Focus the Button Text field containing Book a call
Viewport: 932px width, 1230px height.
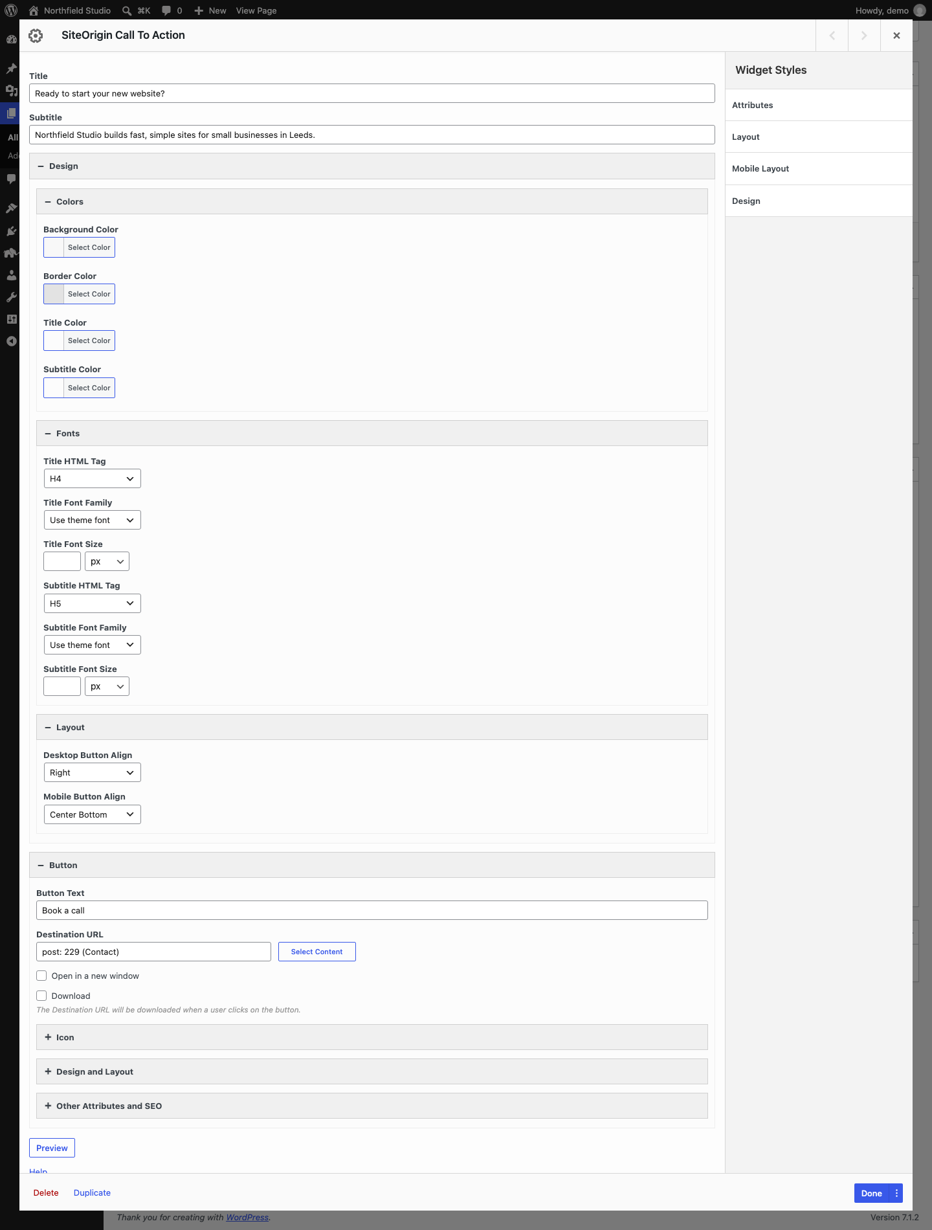click(x=372, y=910)
